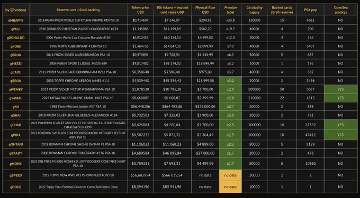Select the gYAMAL ticker cell

click(15, 98)
